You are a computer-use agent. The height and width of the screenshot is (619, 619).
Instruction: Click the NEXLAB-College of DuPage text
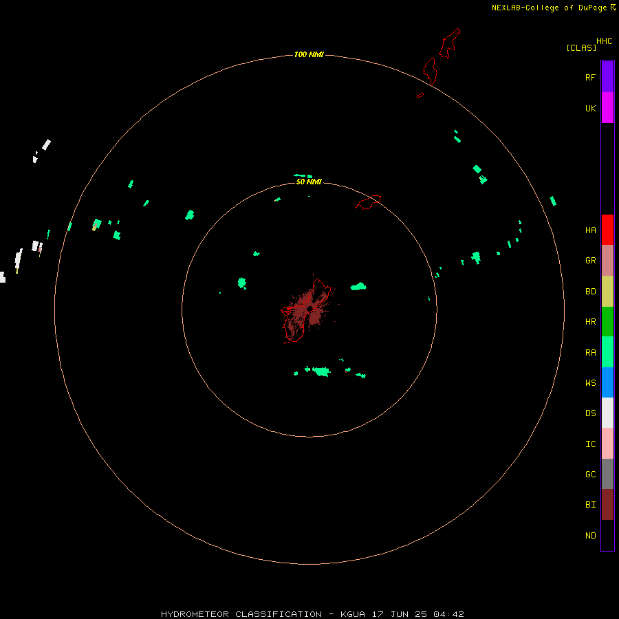coord(549,8)
